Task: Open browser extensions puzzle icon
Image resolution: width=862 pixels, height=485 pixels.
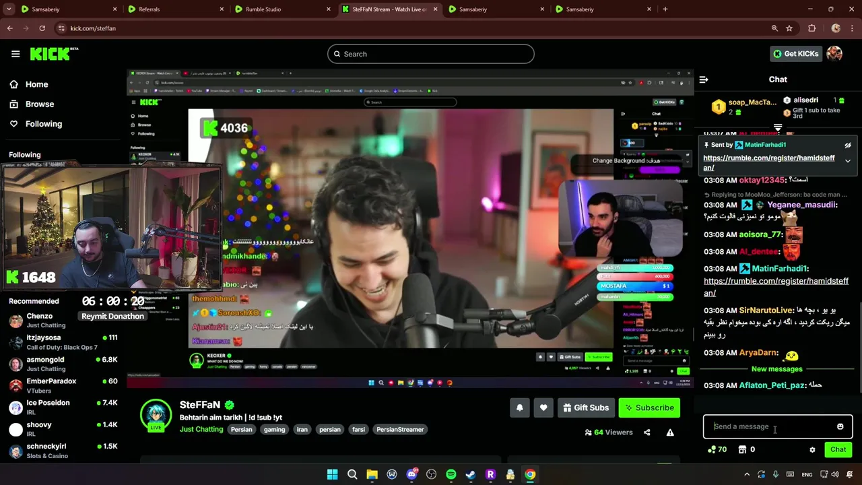Action: coord(811,28)
